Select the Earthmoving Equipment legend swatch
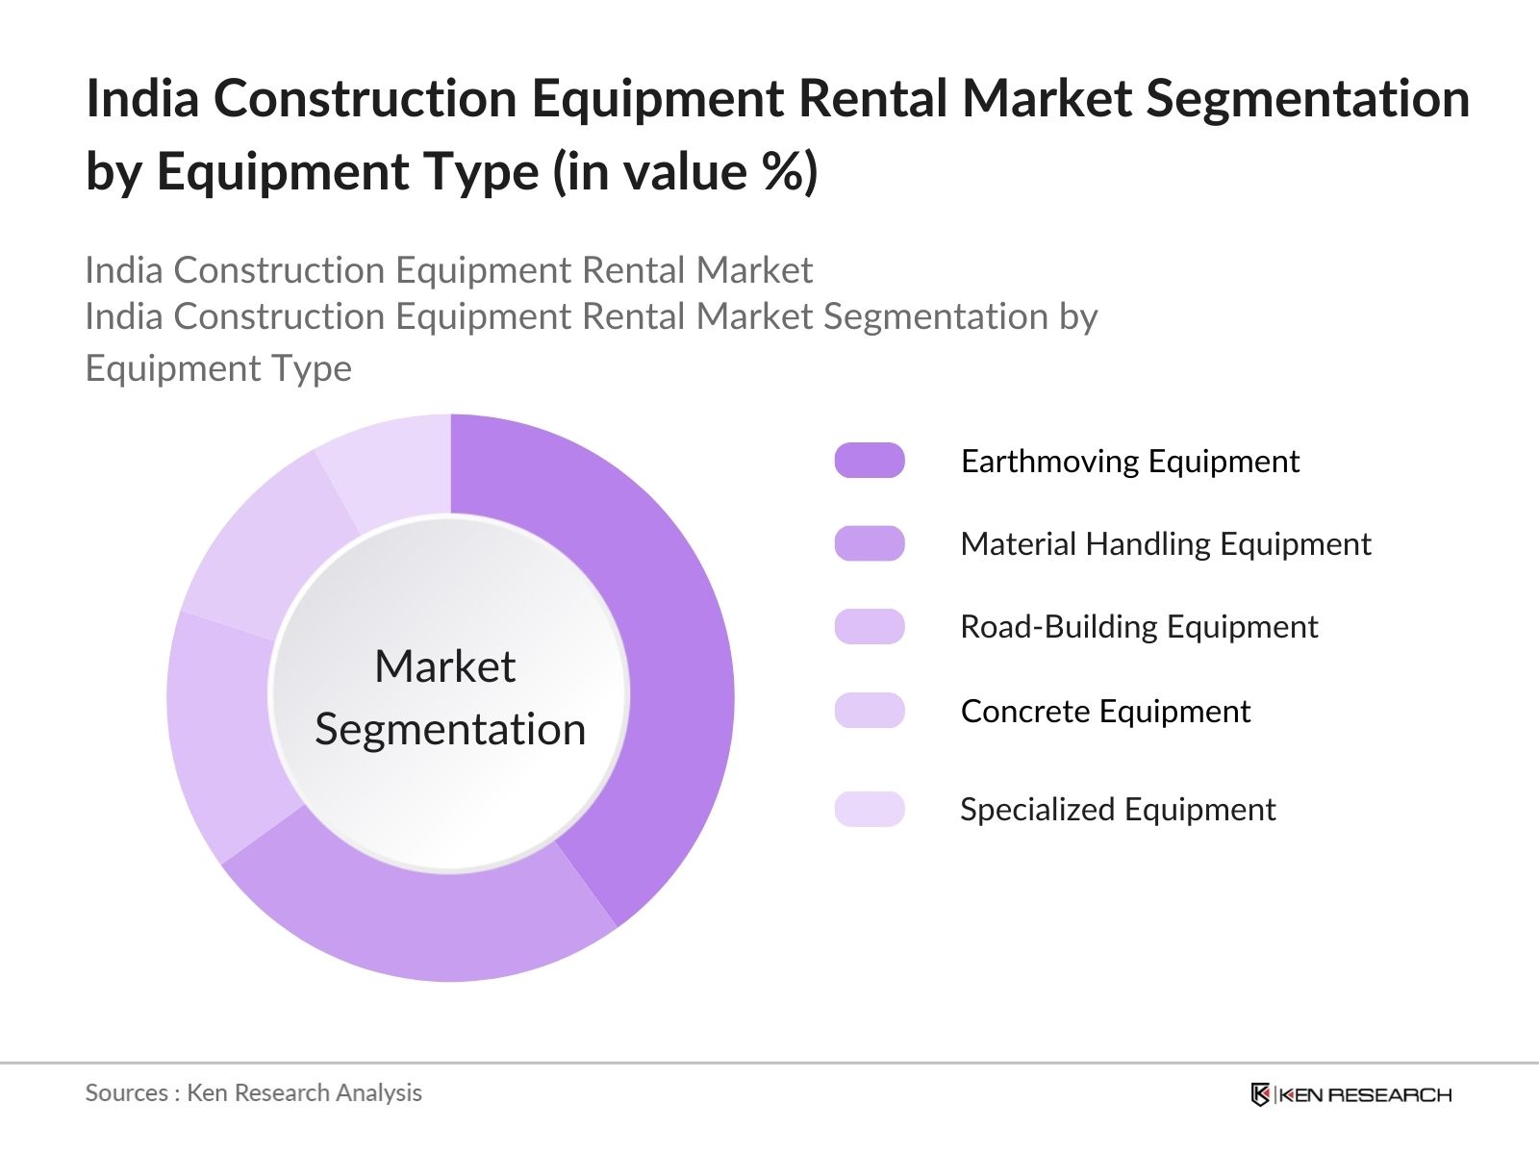 pos(870,461)
